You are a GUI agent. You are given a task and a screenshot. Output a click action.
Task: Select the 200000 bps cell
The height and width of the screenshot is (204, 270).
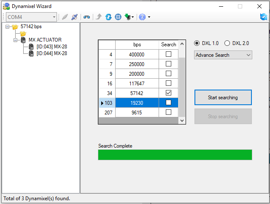(137, 74)
